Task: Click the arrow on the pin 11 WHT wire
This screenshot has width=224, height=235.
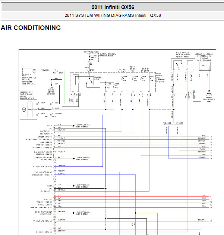Action: pos(73,158)
